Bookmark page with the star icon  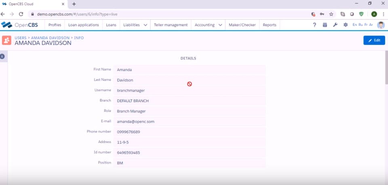pos(331,14)
